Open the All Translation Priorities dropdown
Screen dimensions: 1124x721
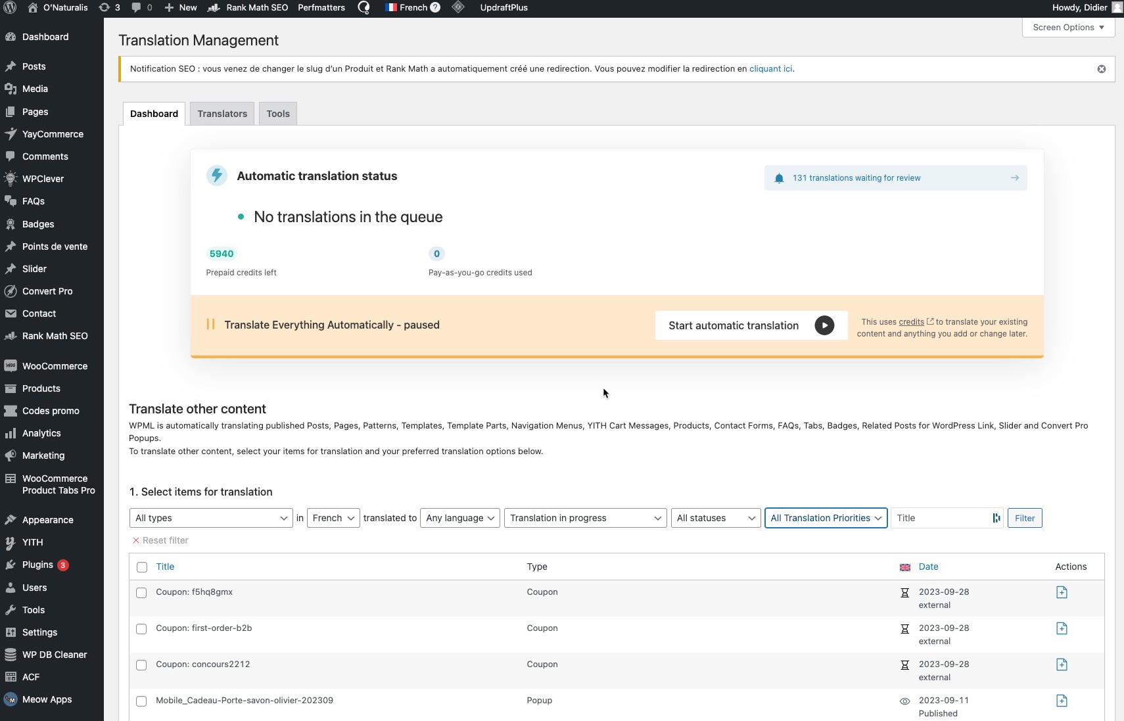[x=826, y=518]
